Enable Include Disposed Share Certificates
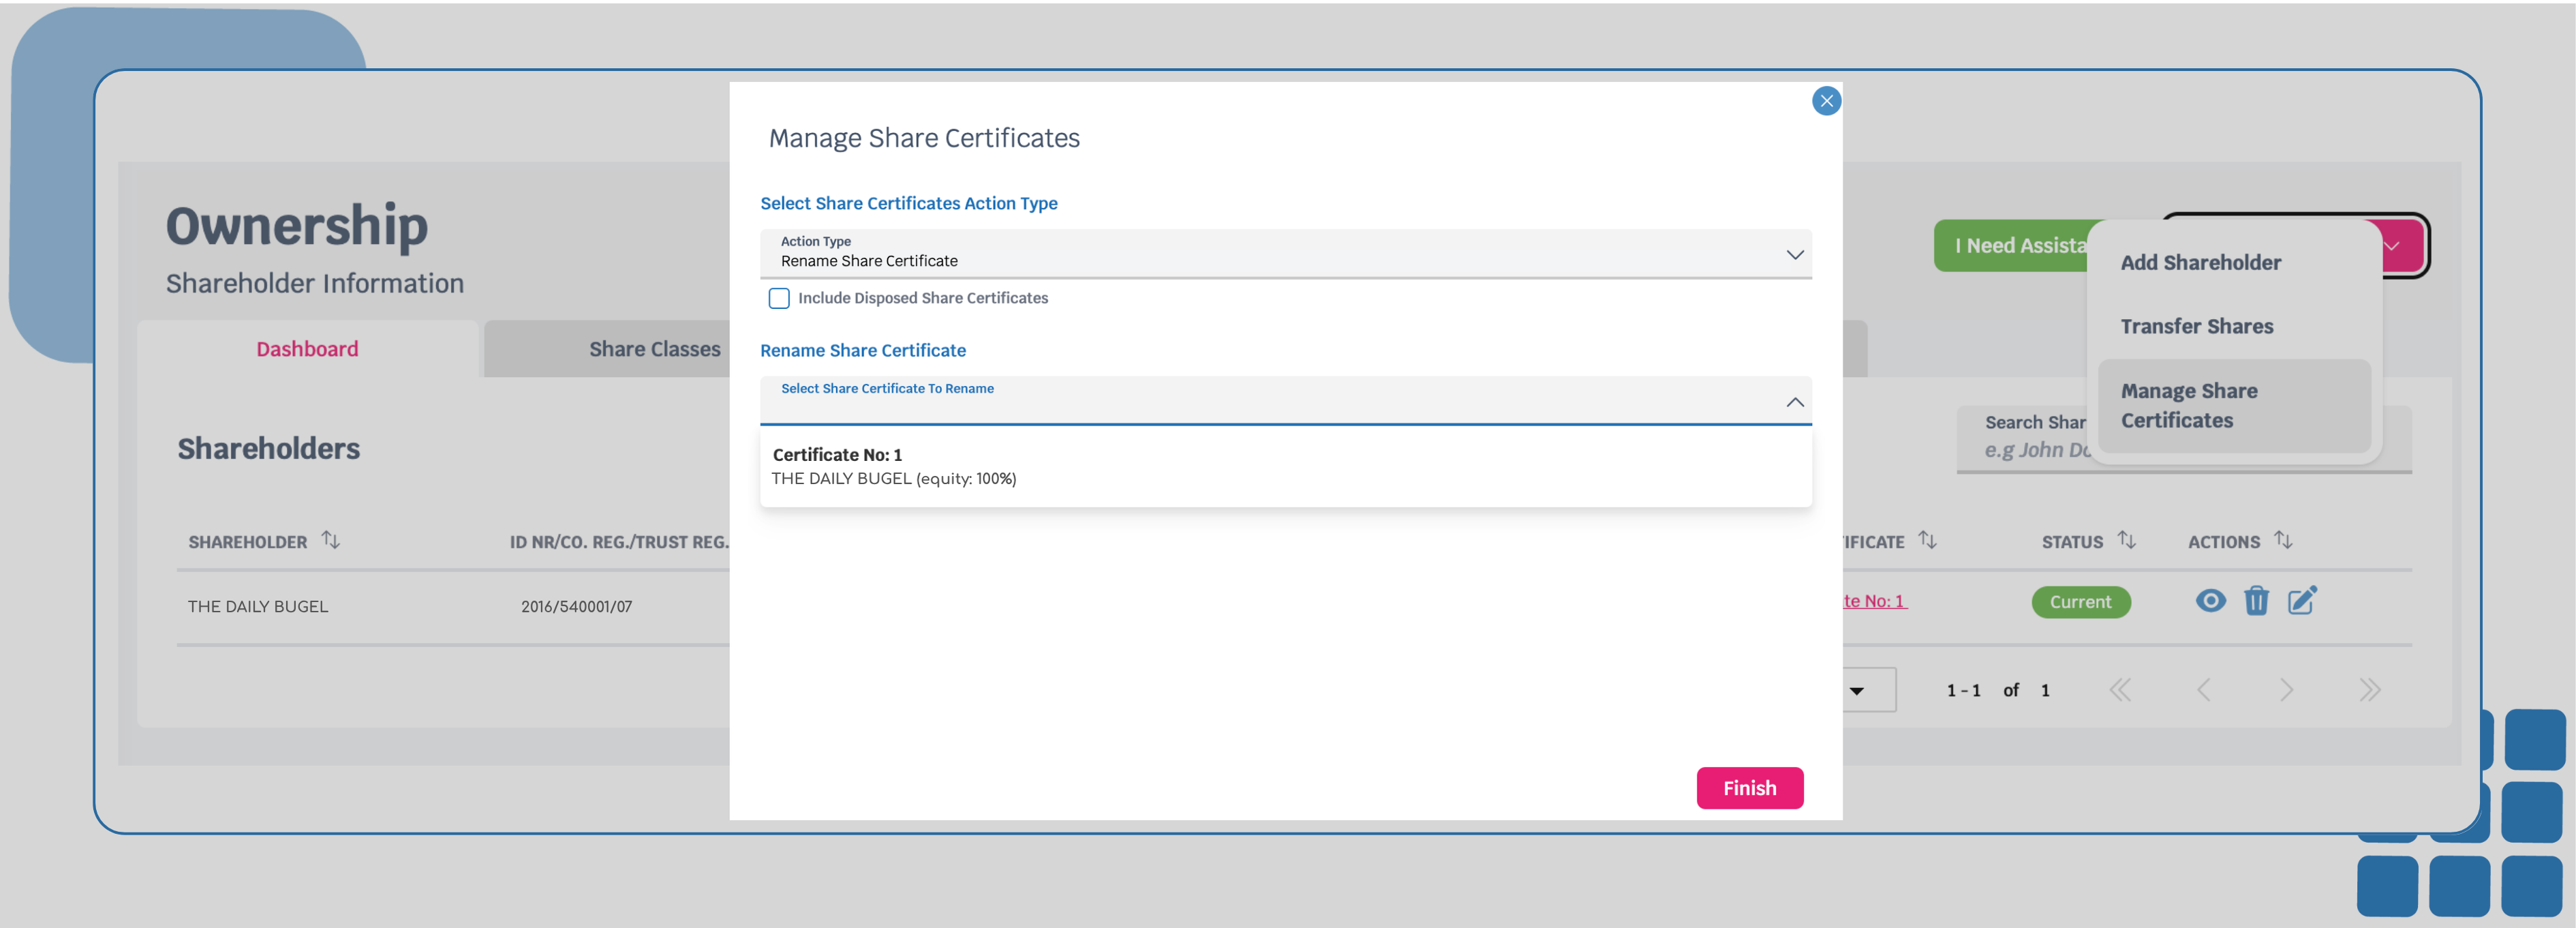 pos(779,299)
